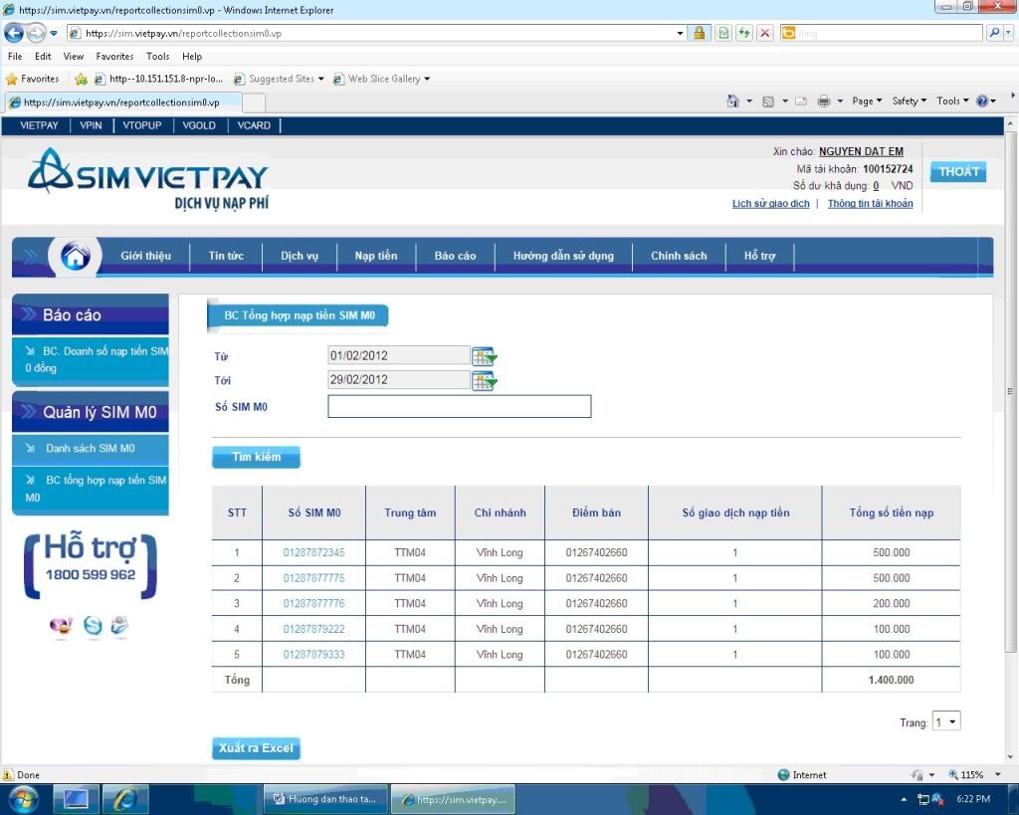The height and width of the screenshot is (815, 1019).
Task: Select the Dịch vụ navigation tab
Action: tap(300, 256)
